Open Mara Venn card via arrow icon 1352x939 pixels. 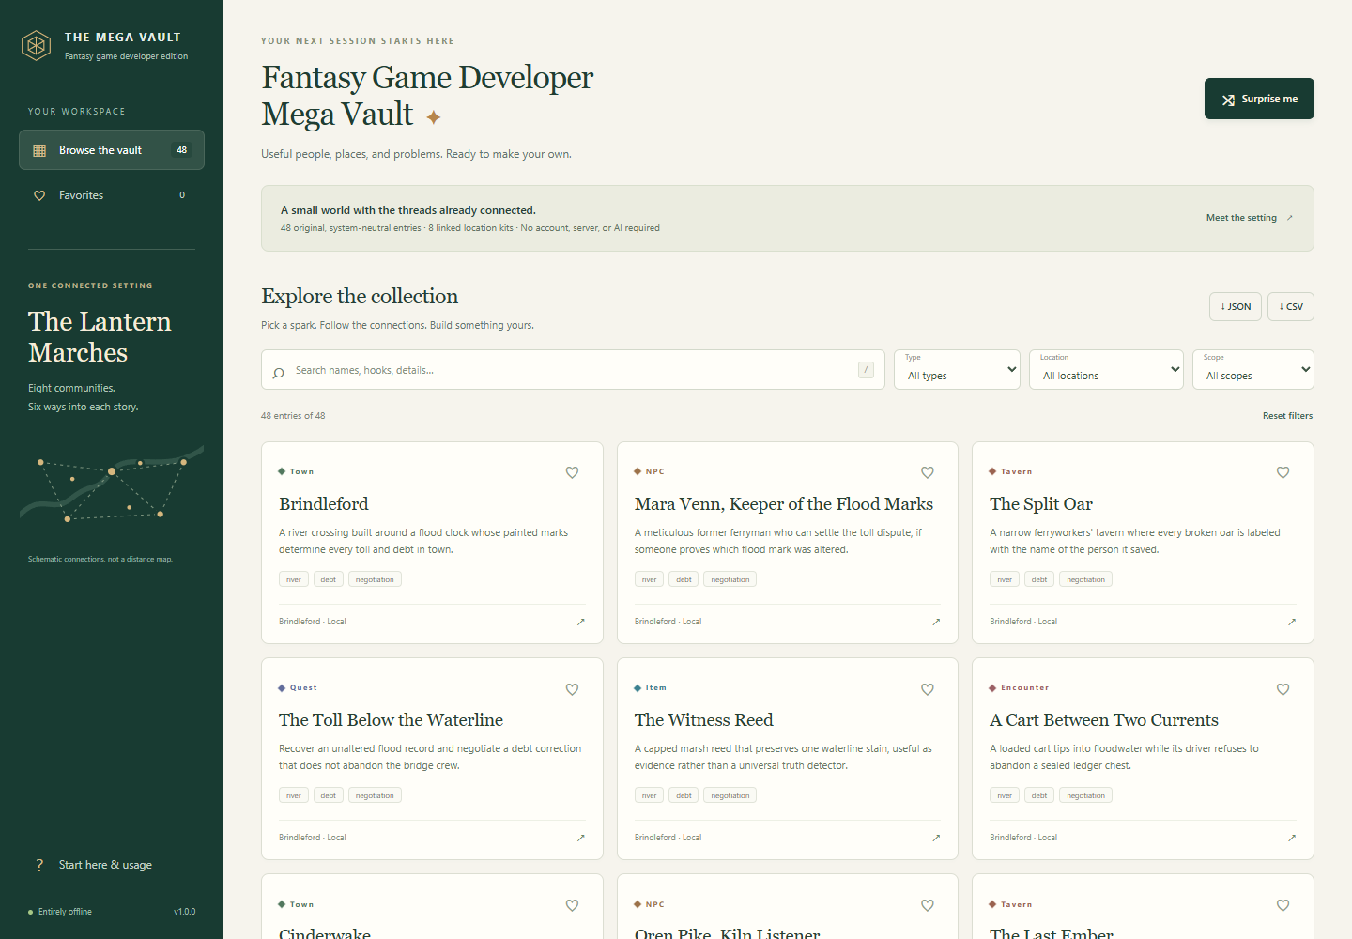coord(936,622)
